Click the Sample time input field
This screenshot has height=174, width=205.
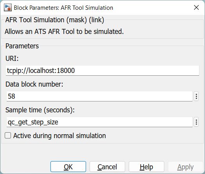[x=99, y=122]
